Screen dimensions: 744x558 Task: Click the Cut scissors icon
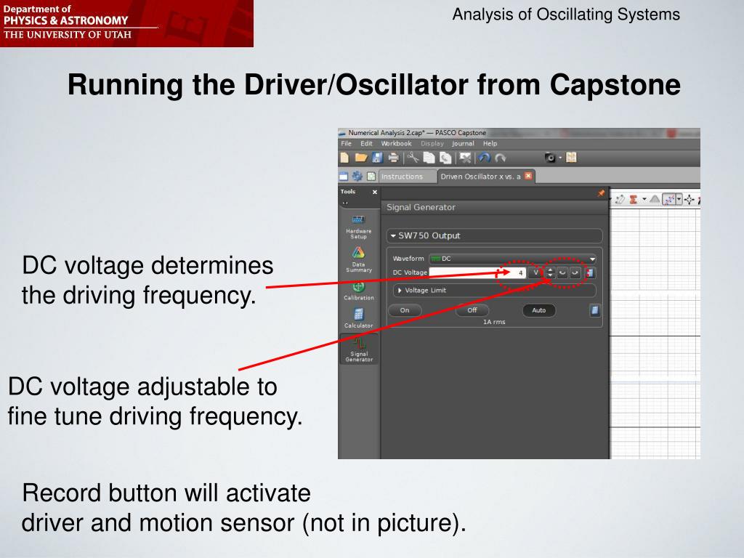413,158
